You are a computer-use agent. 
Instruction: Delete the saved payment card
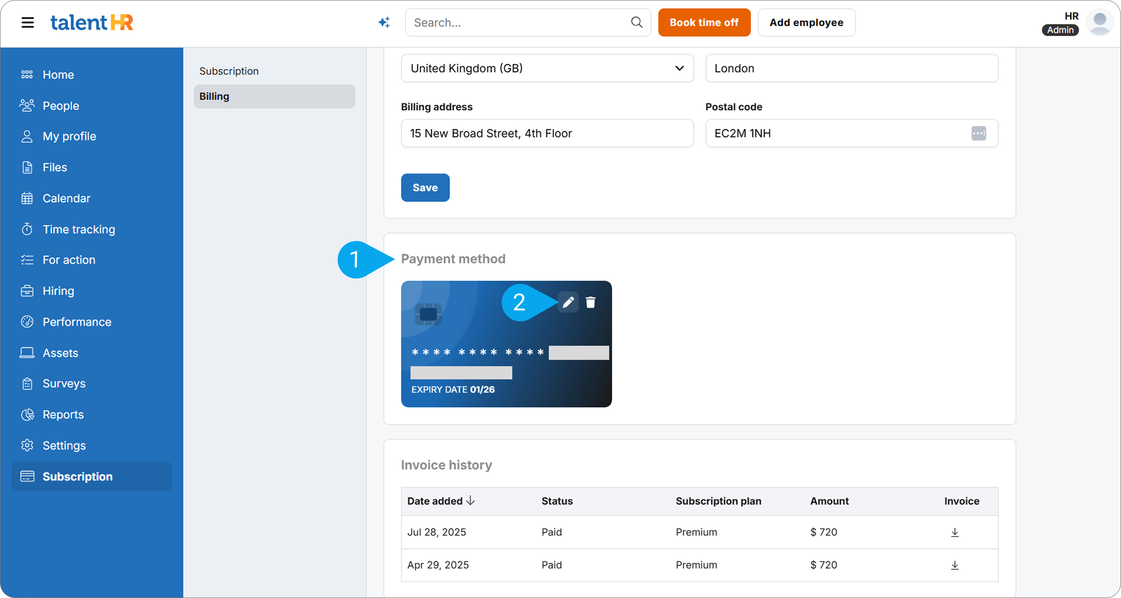(x=591, y=302)
